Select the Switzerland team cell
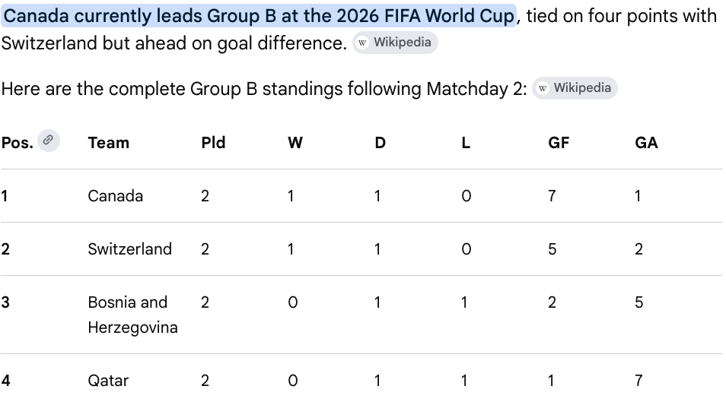726x405 pixels. (x=129, y=249)
